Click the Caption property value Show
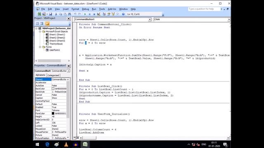The height and width of the screenshot is (148, 264). 59,98
